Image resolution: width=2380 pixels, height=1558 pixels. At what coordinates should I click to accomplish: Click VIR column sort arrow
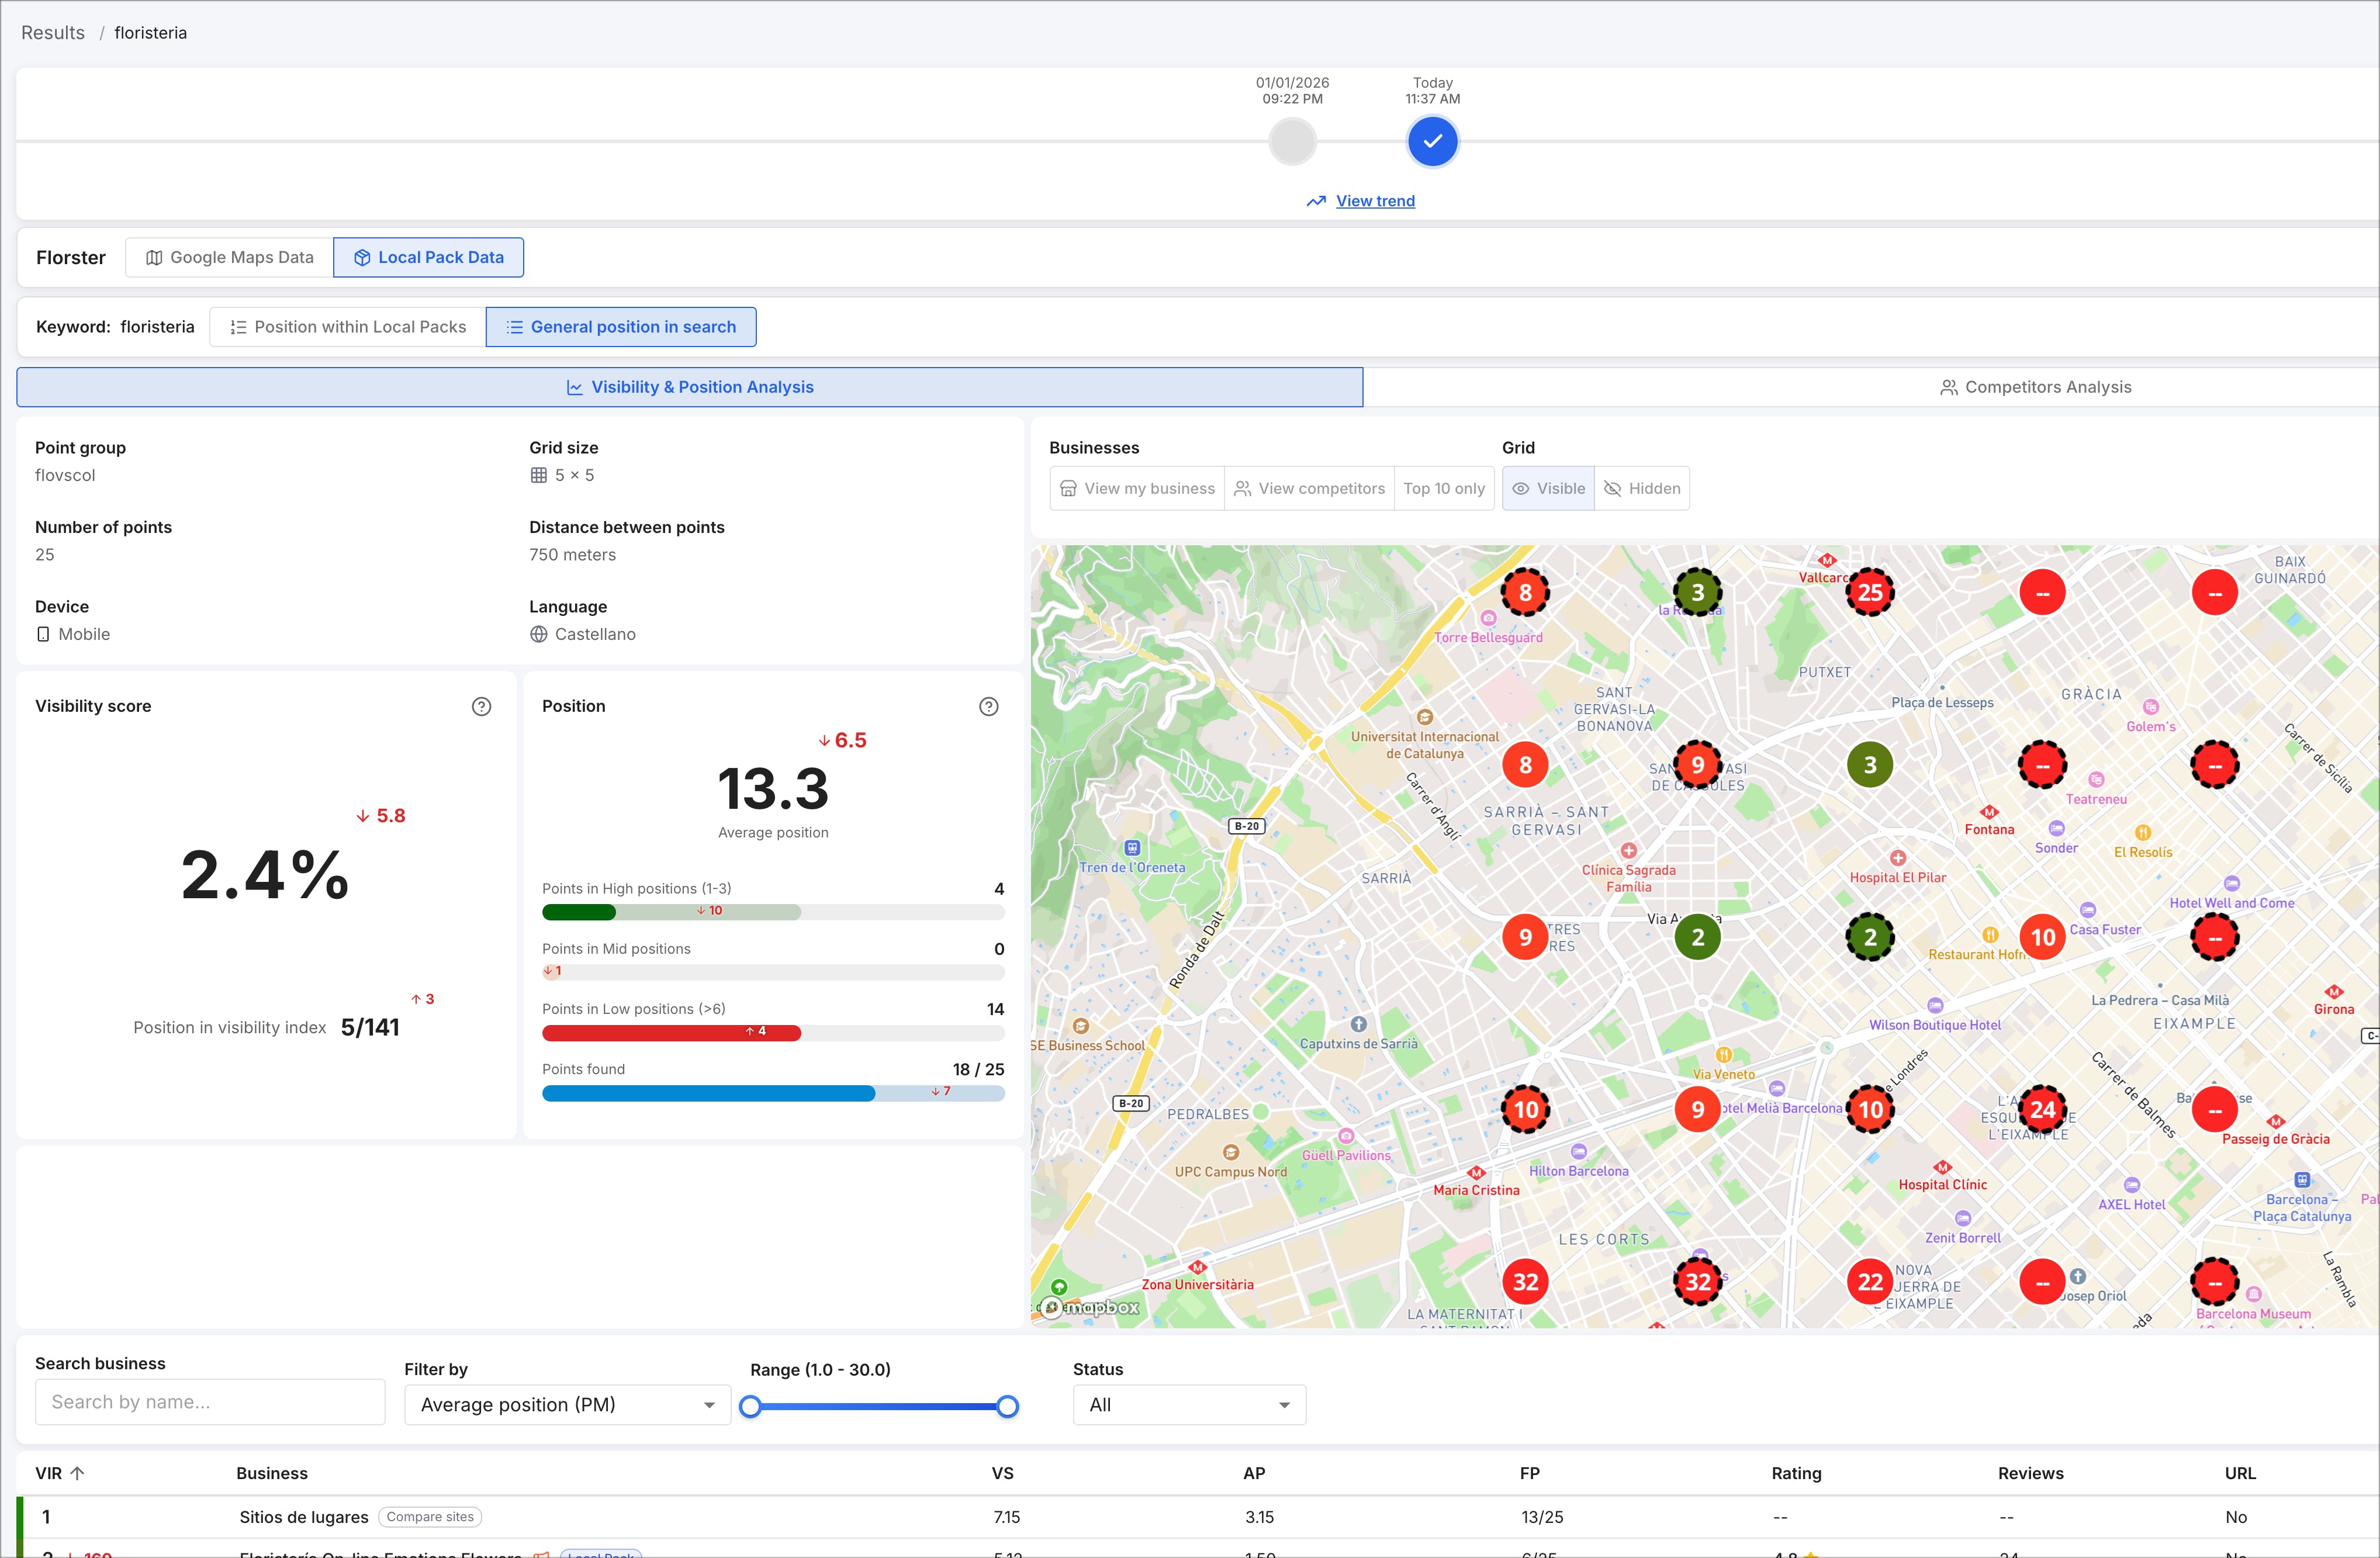(x=77, y=1473)
